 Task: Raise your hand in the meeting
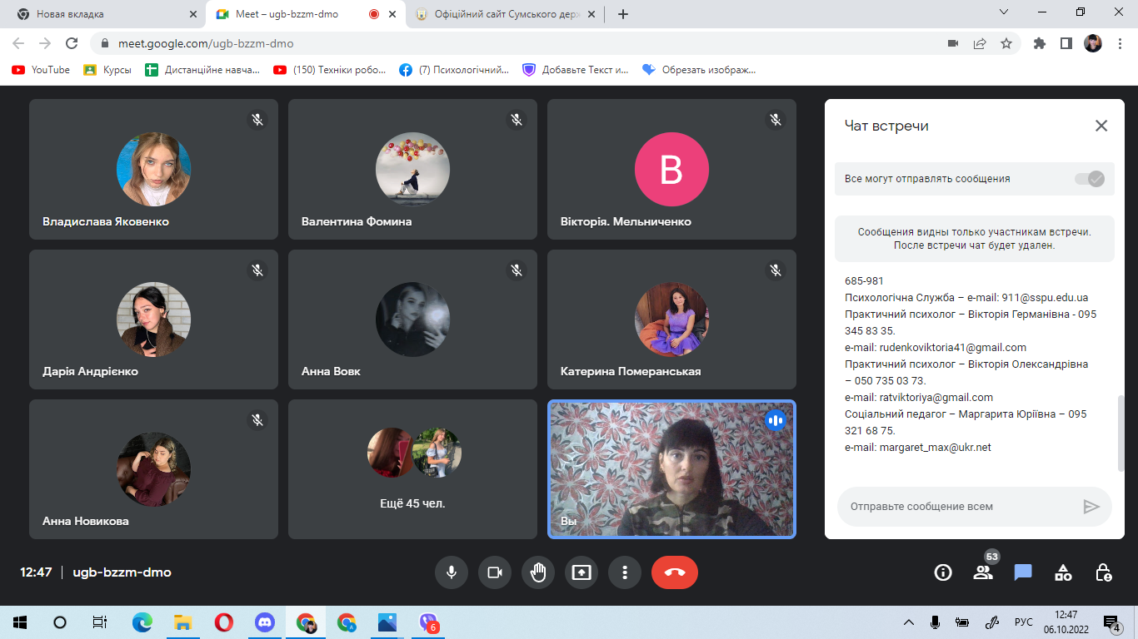coord(538,572)
